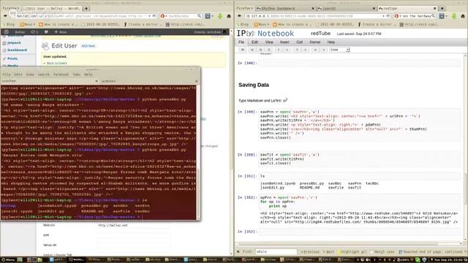Click the DuckDuckGo search box in left Firefox
This screenshot has height=263, width=468.
click(181, 16)
